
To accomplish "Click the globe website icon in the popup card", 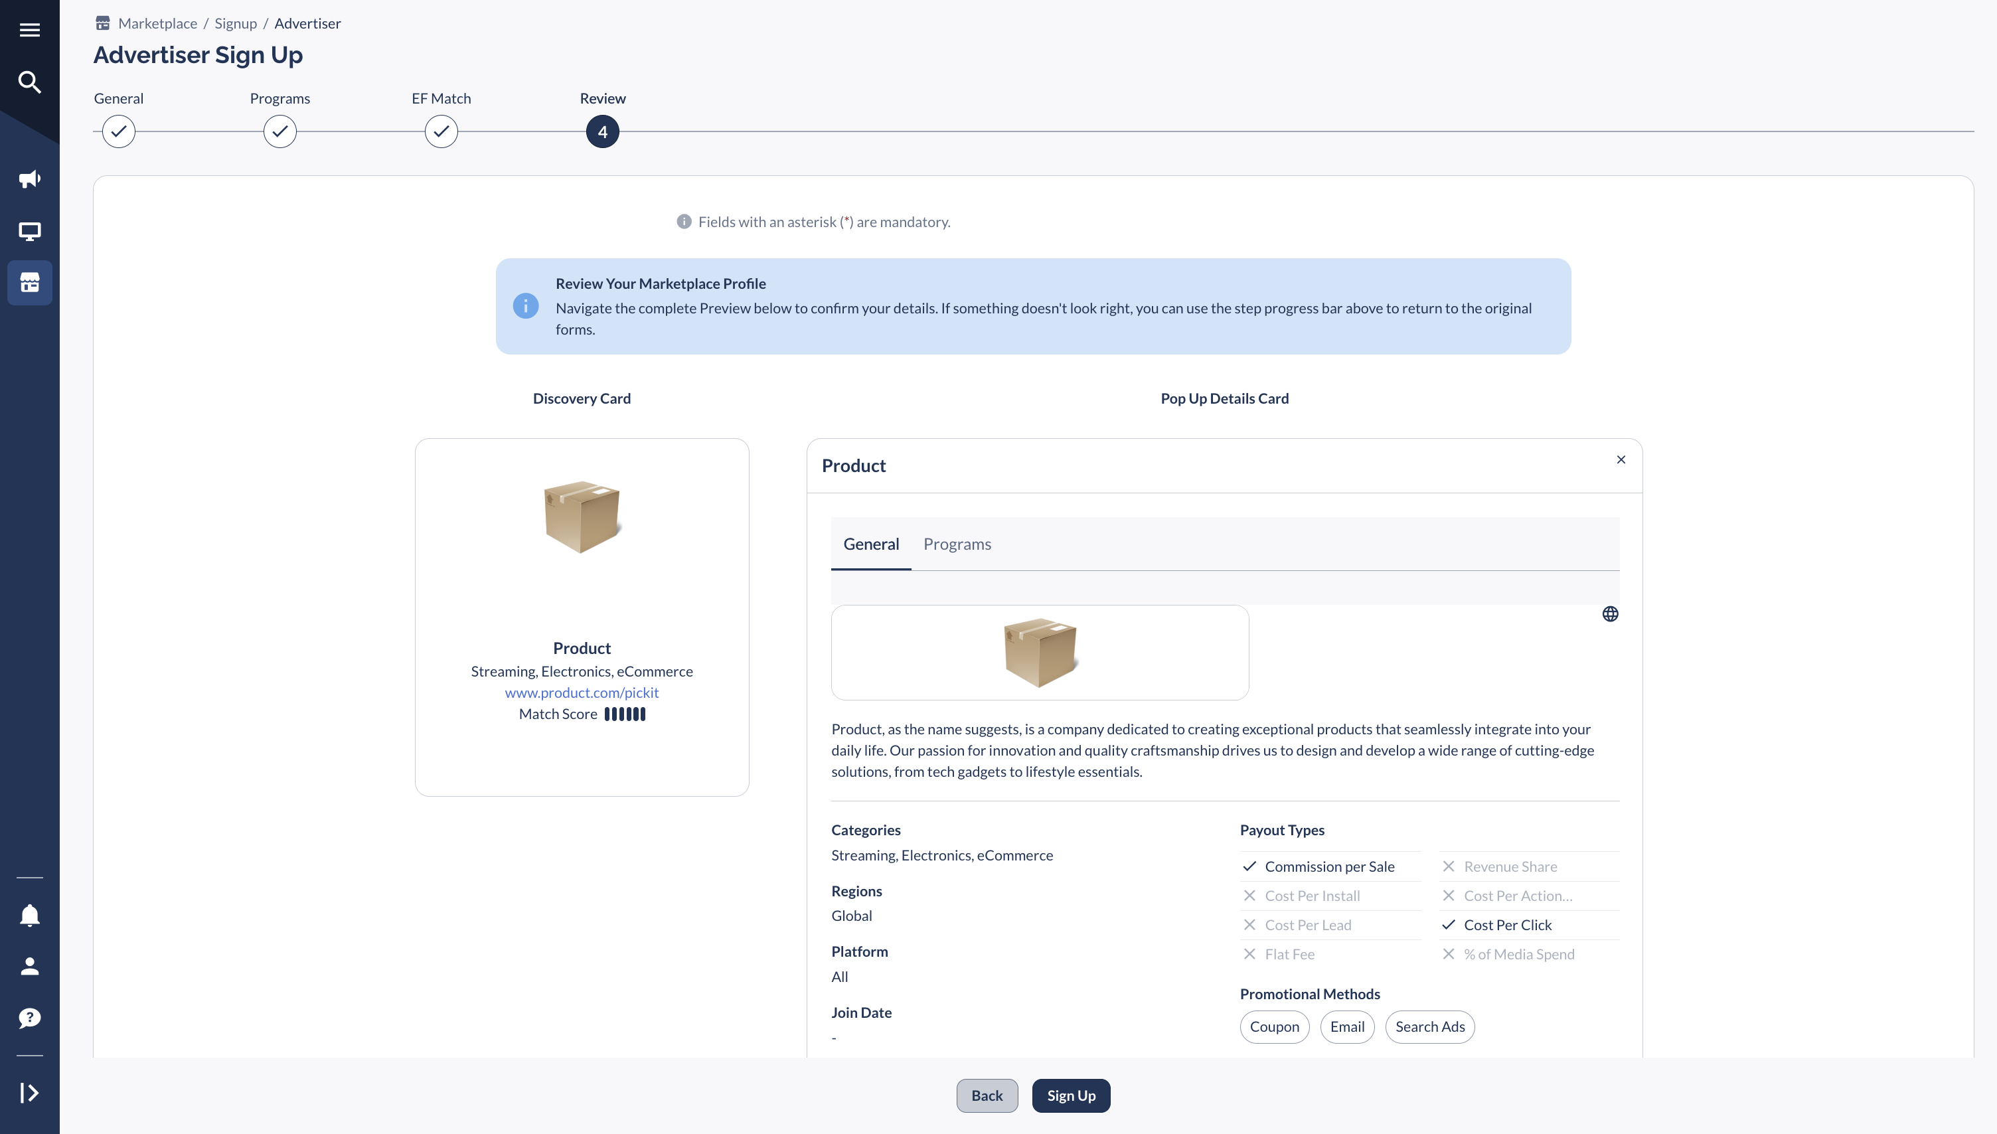I will (x=1610, y=613).
